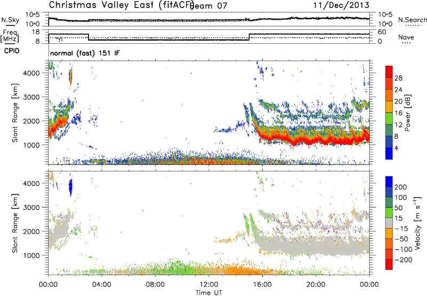Click the 'N.Search' legend label

pos(412,20)
